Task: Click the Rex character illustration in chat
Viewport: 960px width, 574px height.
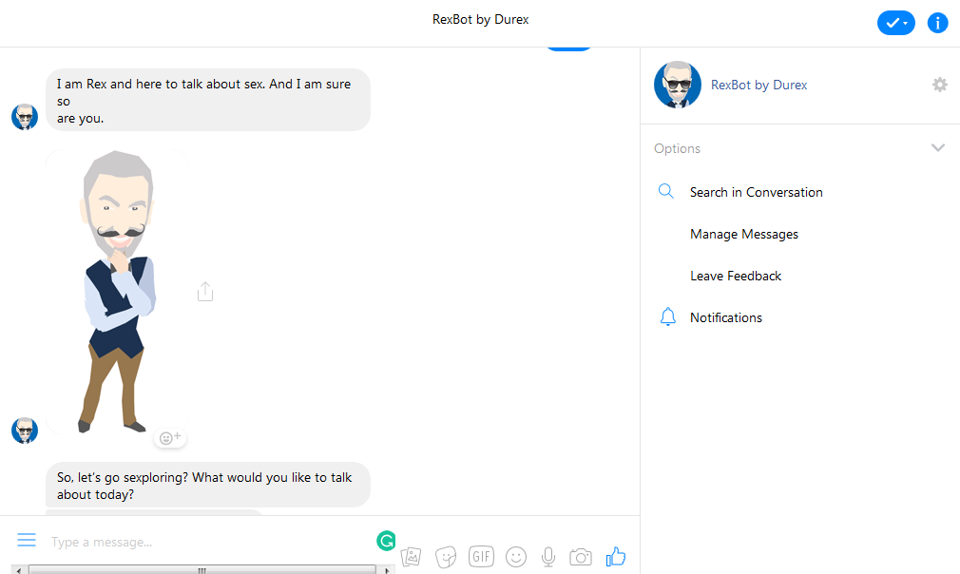Action: pos(117,292)
